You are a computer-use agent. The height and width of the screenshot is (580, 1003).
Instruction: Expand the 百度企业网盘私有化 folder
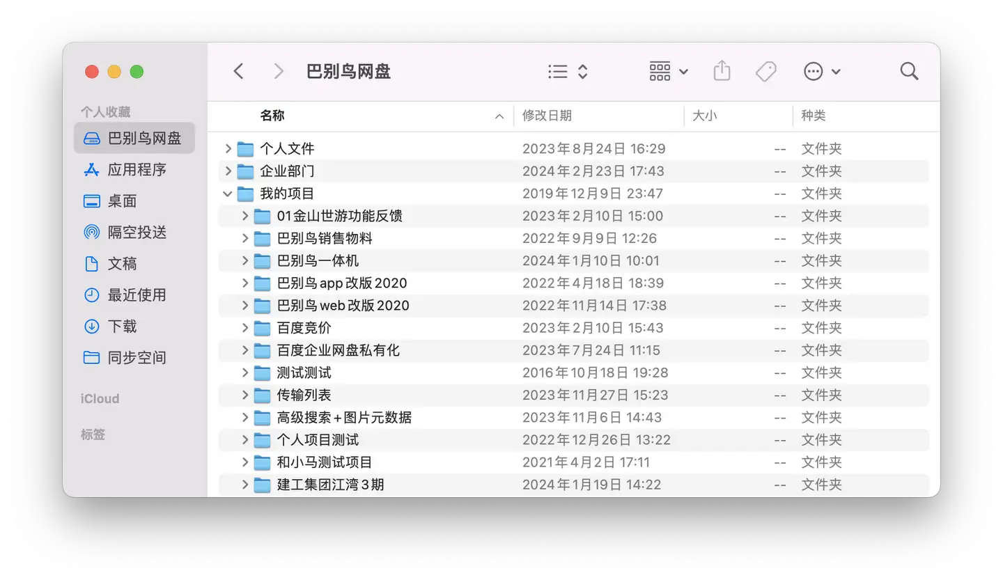point(244,350)
